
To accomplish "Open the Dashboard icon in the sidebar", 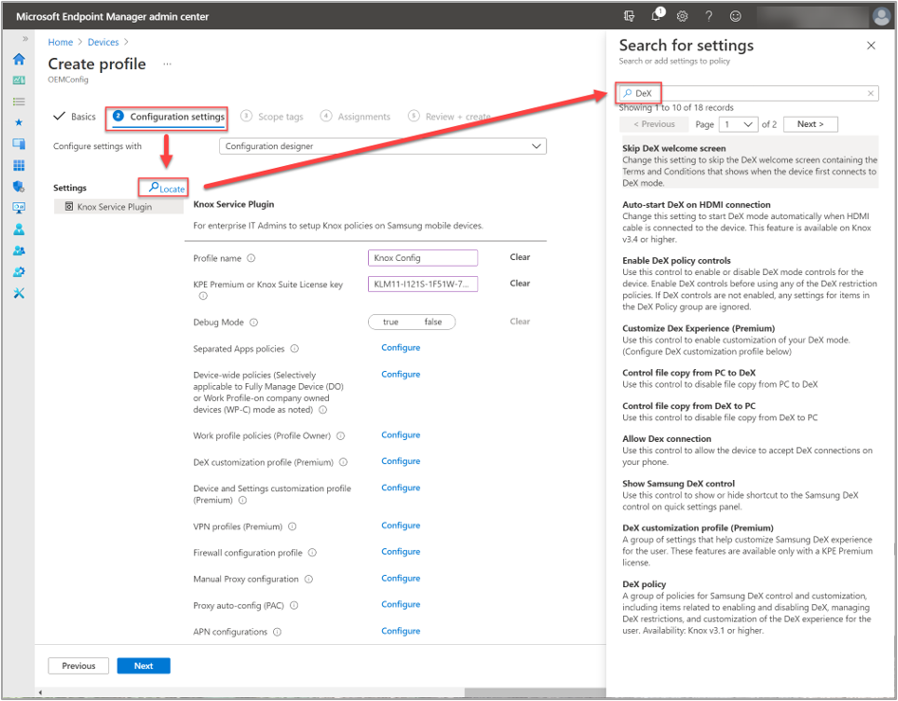I will coord(19,81).
